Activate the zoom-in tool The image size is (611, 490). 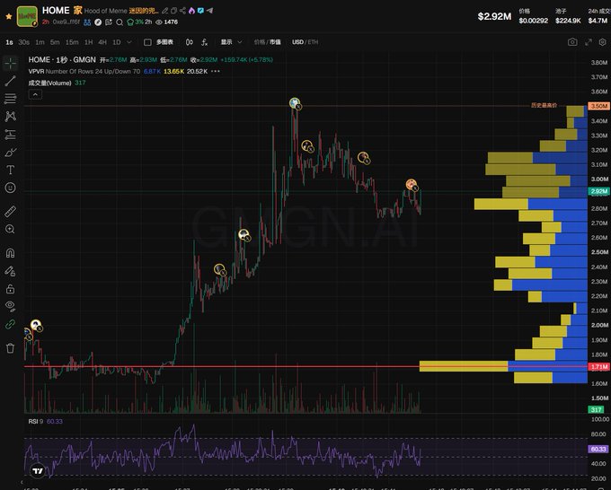click(x=11, y=229)
